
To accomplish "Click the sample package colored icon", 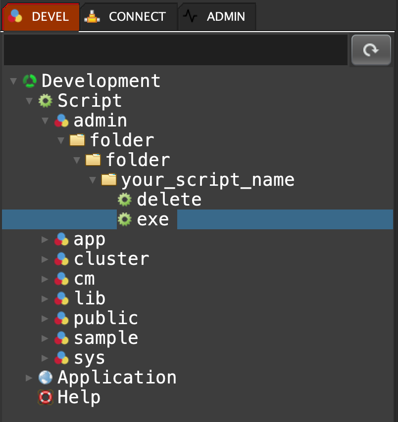I will 61,338.
